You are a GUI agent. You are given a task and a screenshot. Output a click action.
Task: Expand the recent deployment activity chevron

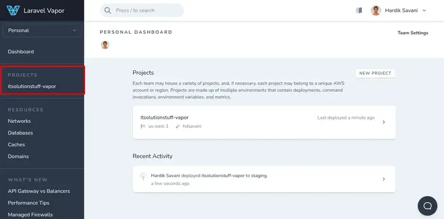click(x=384, y=179)
